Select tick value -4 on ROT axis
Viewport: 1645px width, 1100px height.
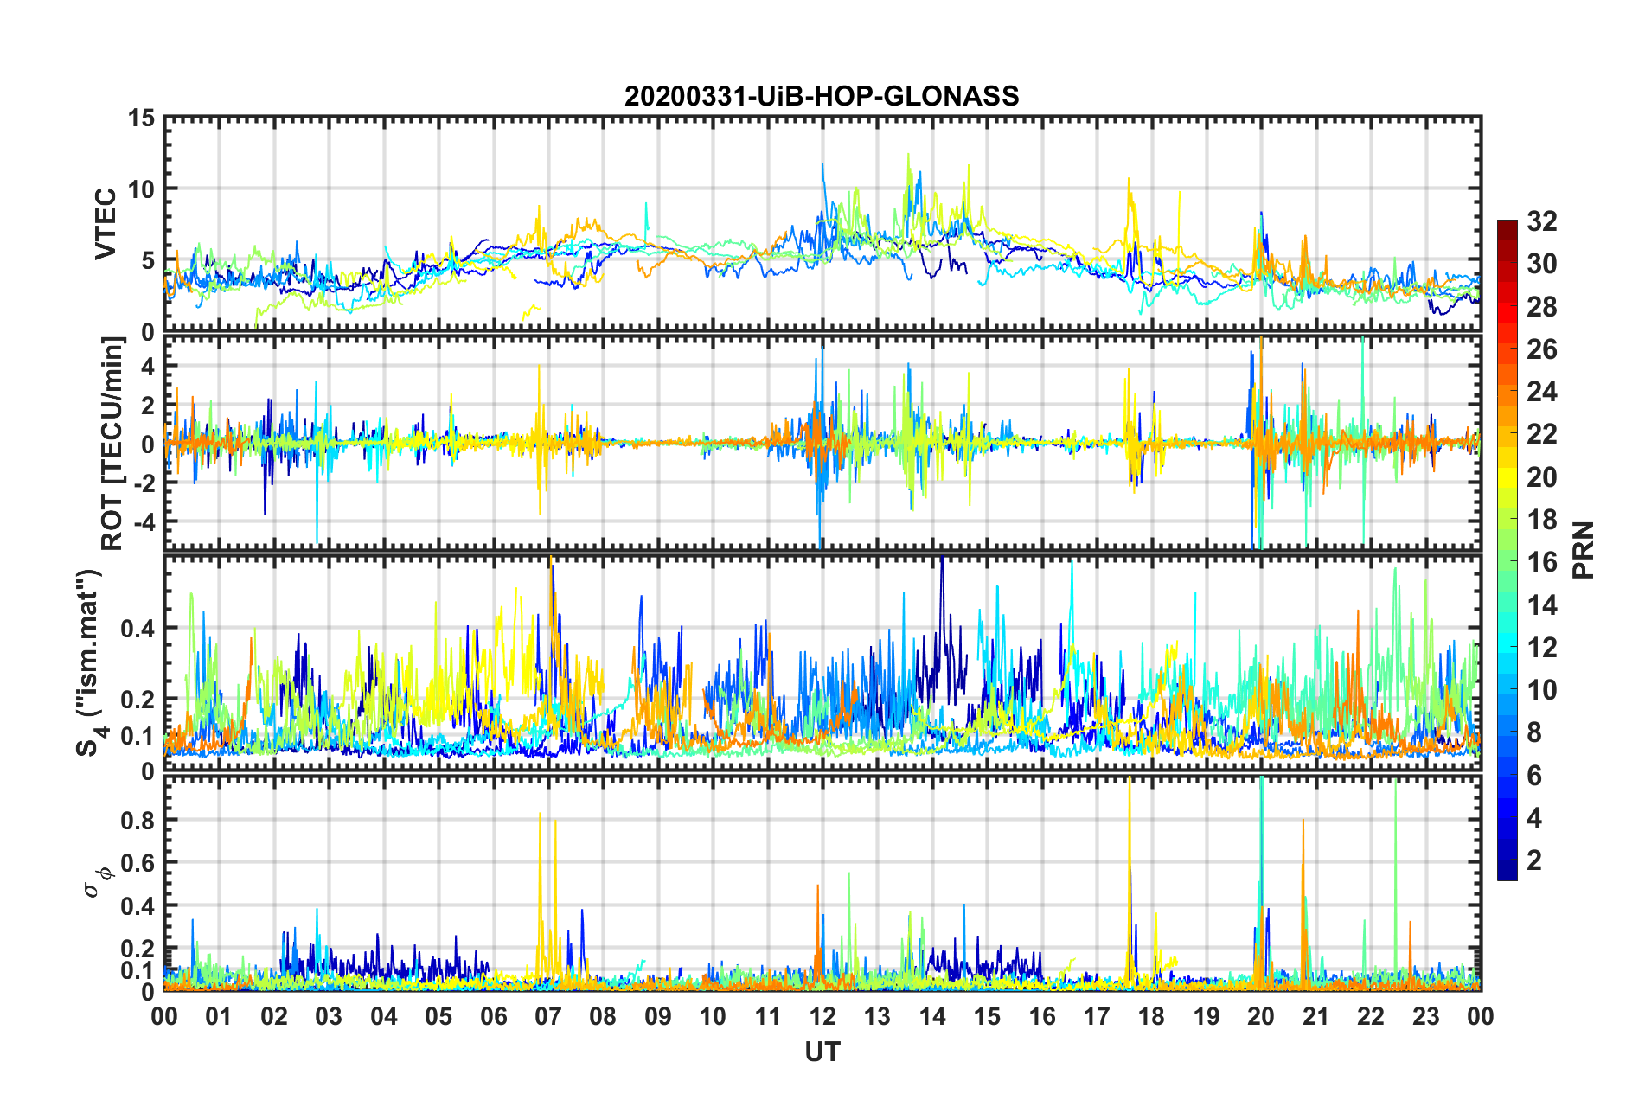[144, 521]
